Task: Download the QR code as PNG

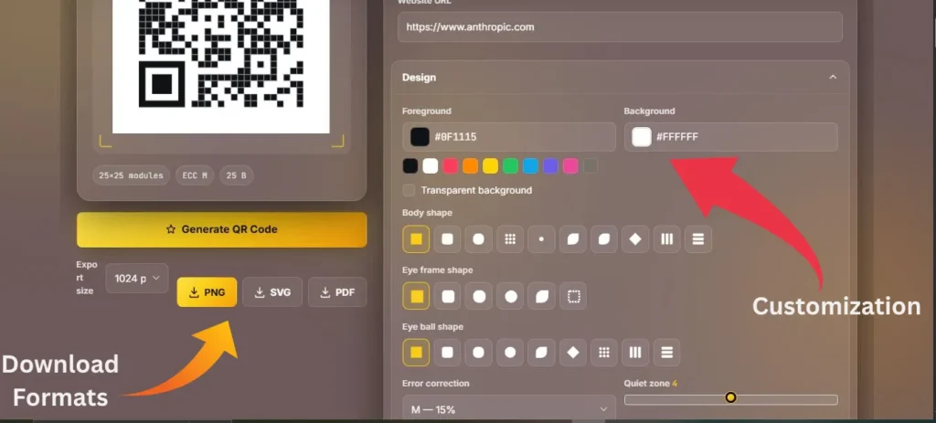Action: [207, 292]
